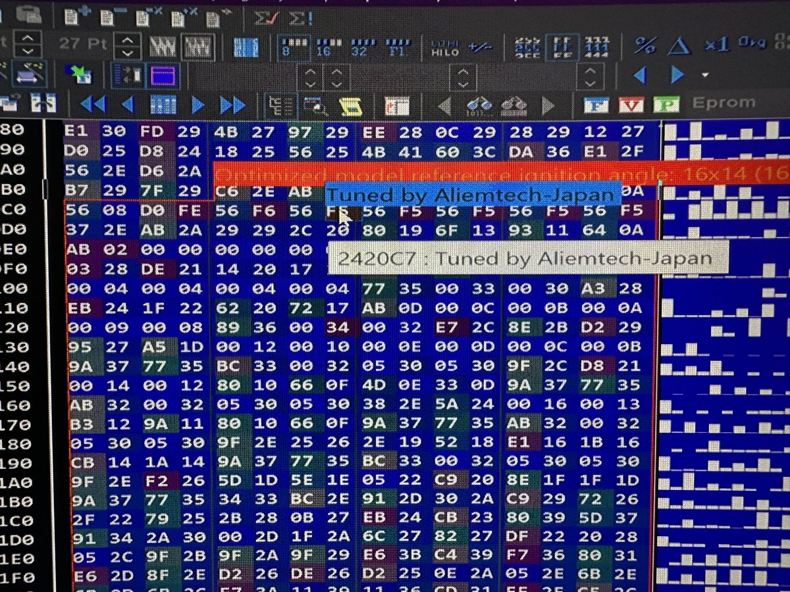Select the first waveform display icon
790x592 pixels.
pyautogui.click(x=163, y=47)
